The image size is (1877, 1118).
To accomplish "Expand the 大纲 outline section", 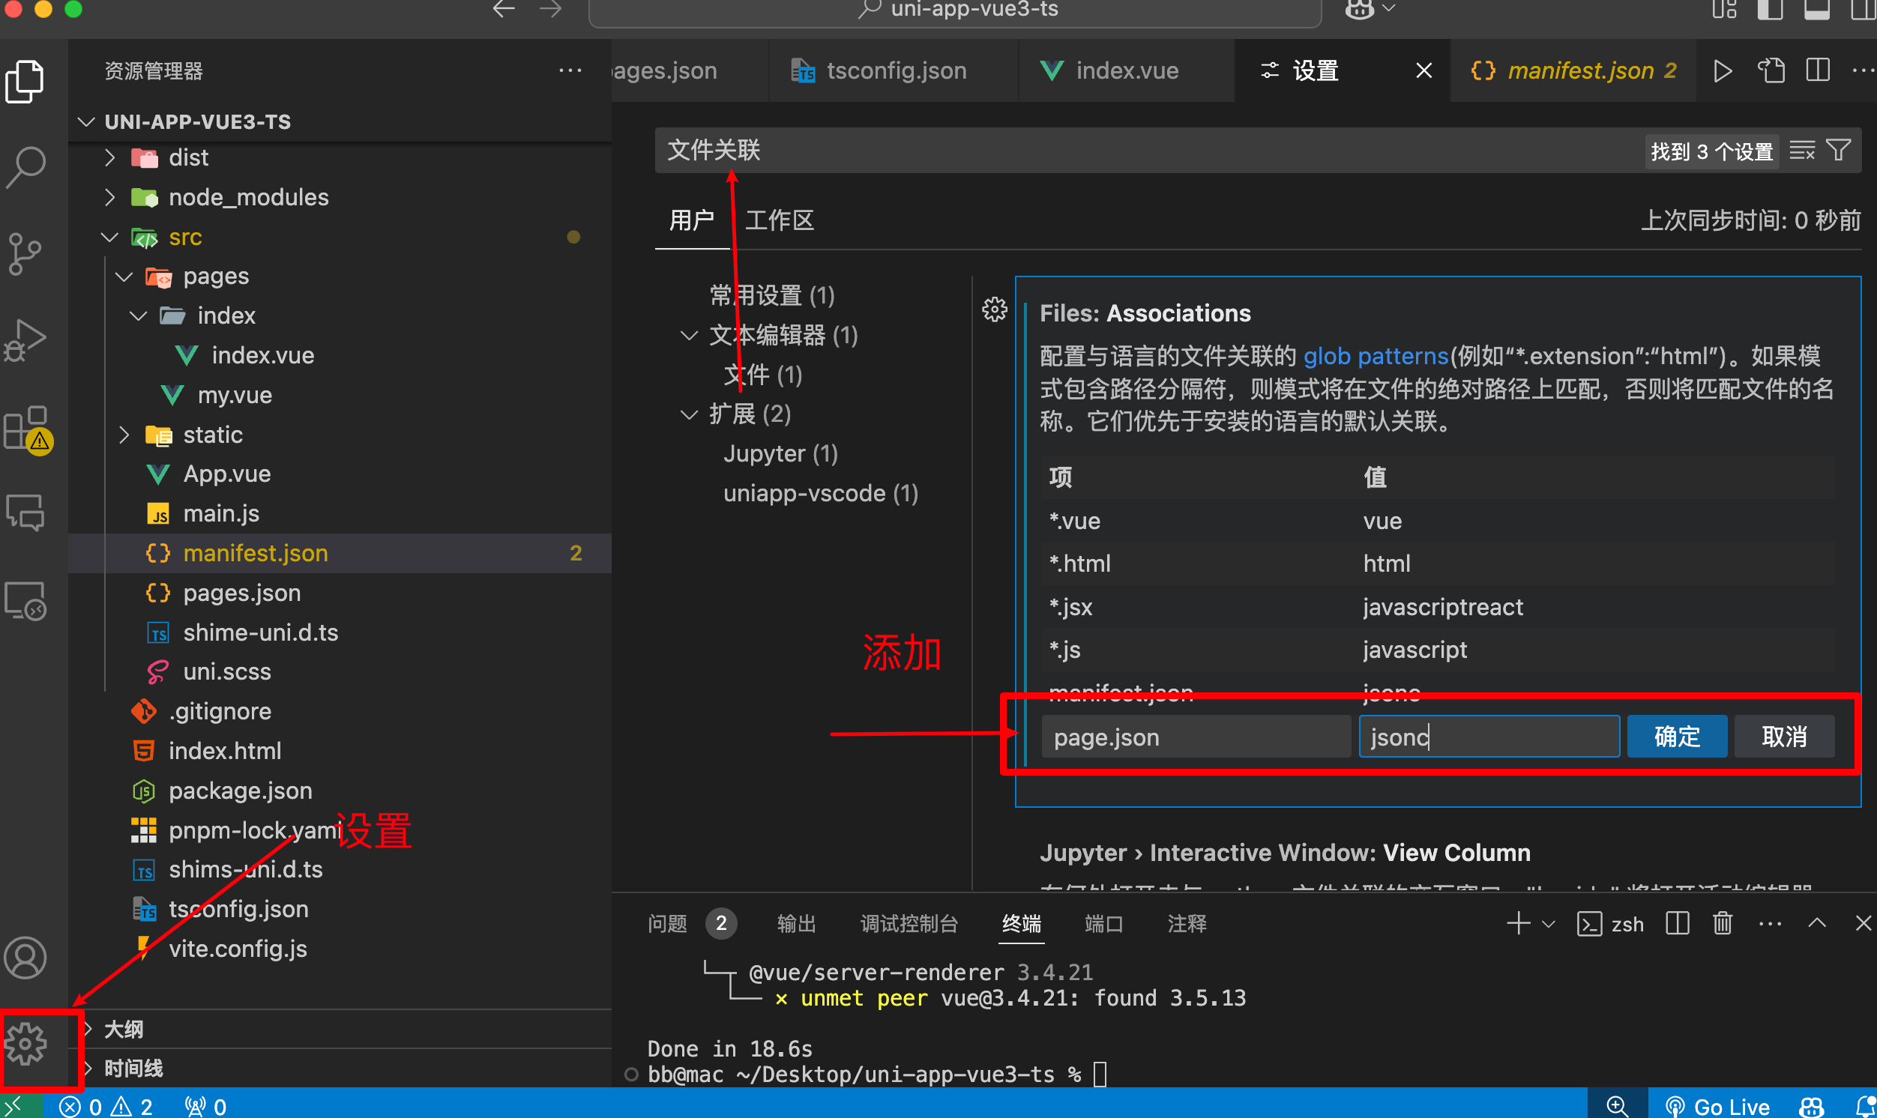I will [89, 1029].
